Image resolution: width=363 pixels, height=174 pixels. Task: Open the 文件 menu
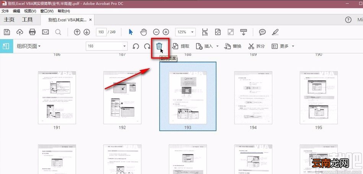(x=5, y=11)
